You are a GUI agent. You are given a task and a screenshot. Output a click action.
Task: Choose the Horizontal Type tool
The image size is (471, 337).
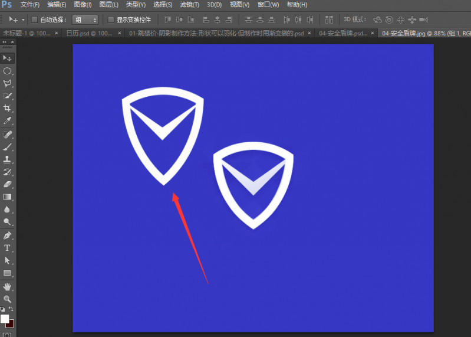tap(7, 248)
